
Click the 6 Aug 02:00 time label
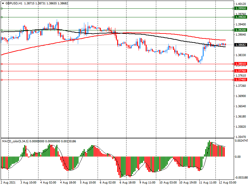click(x=108, y=183)
